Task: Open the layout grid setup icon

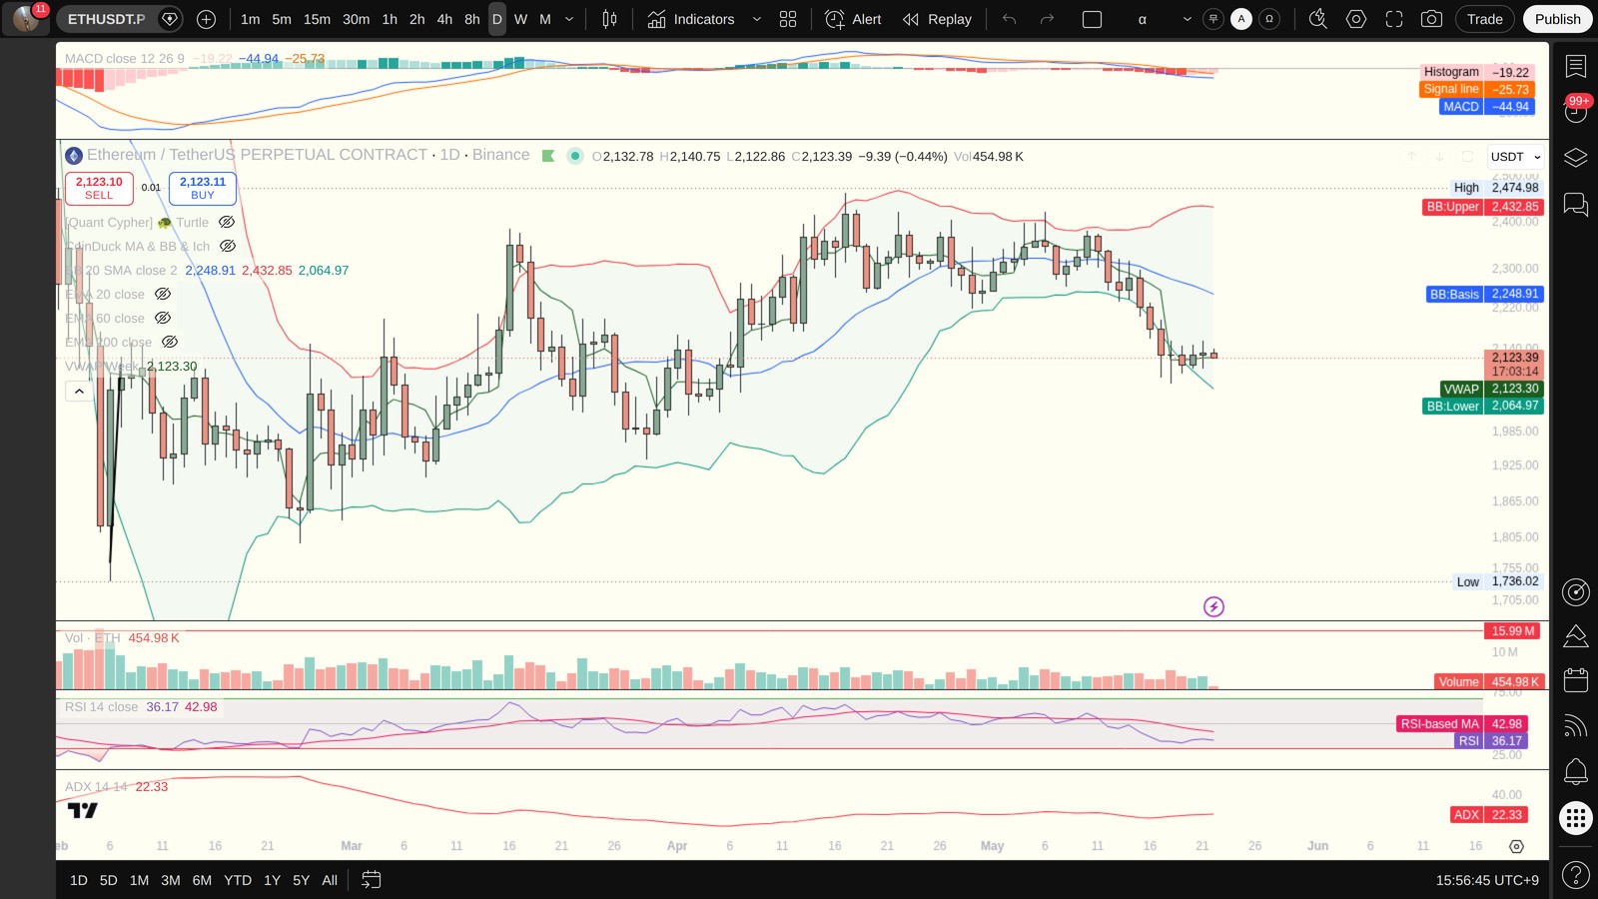Action: pos(788,19)
